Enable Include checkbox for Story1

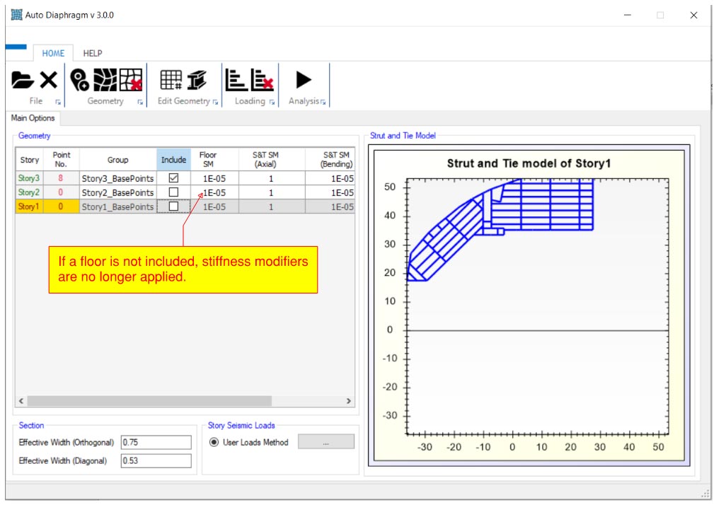[x=173, y=206]
